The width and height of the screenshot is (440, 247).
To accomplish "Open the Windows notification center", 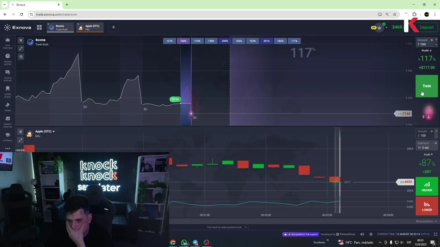I will coord(433,243).
